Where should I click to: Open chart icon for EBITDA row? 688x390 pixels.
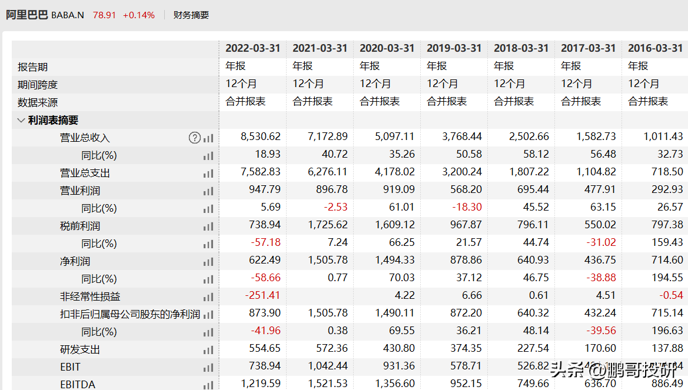click(208, 385)
